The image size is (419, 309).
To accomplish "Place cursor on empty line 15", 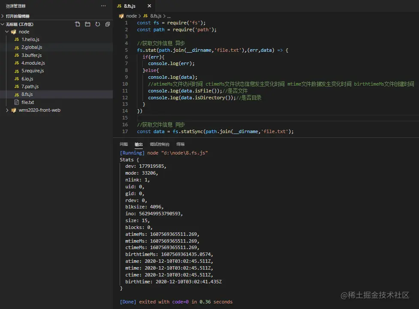I will [x=278, y=118].
